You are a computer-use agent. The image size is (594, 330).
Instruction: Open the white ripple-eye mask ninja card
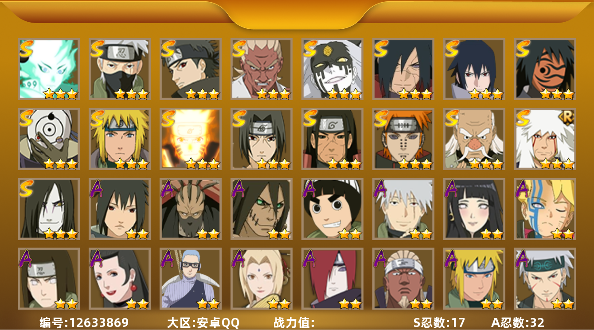49,139
